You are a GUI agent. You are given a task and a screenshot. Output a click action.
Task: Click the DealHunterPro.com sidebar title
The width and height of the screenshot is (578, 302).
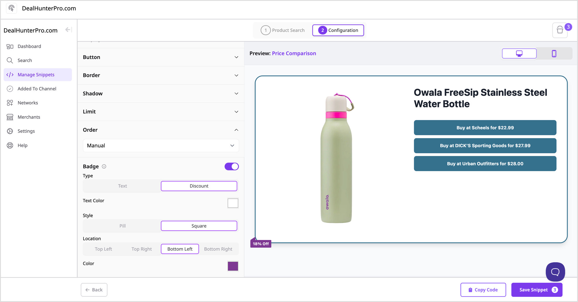(x=31, y=30)
